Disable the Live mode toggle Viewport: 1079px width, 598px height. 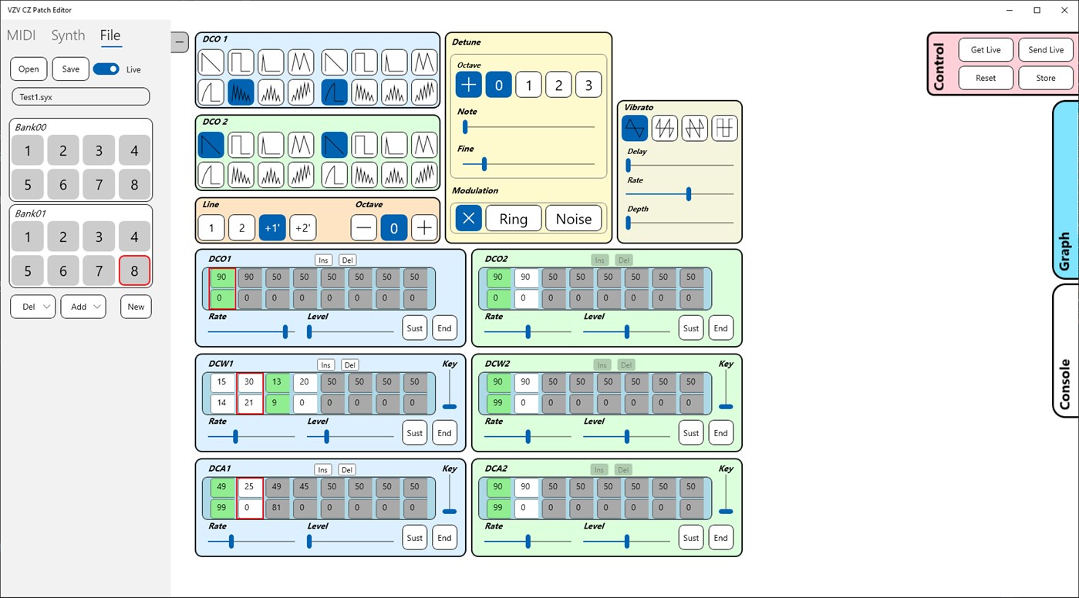pos(106,69)
